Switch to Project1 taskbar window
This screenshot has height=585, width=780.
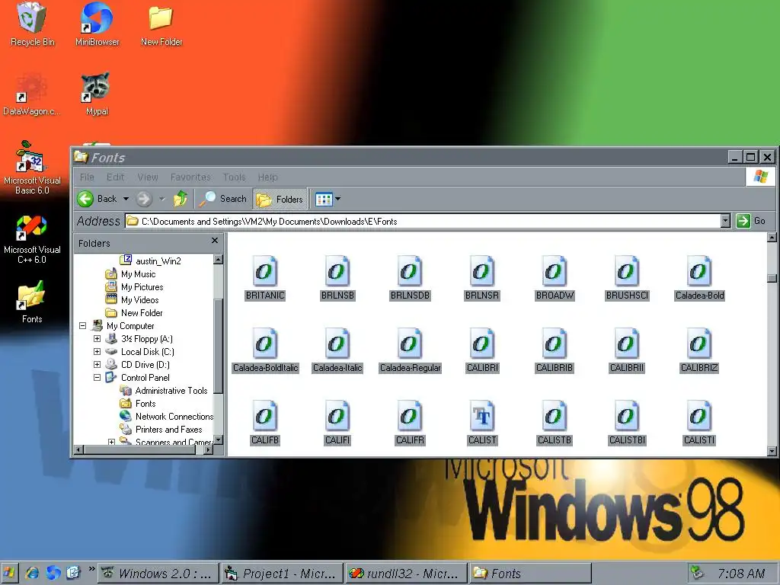point(283,574)
